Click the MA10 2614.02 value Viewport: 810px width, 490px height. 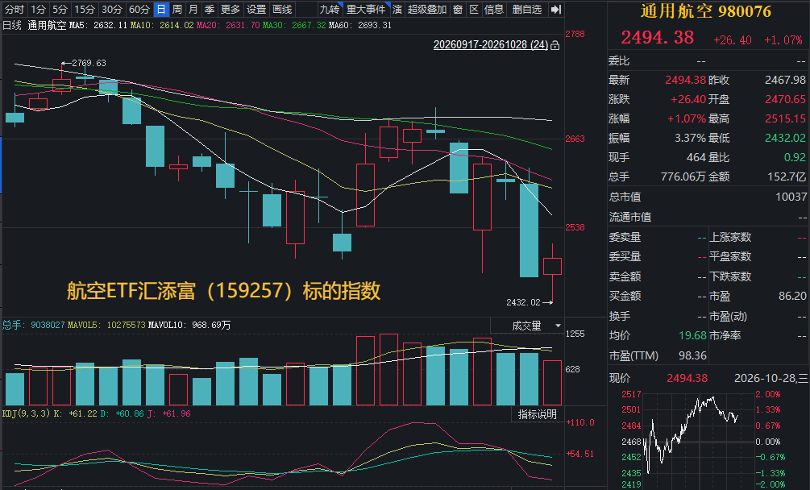pyautogui.click(x=177, y=25)
